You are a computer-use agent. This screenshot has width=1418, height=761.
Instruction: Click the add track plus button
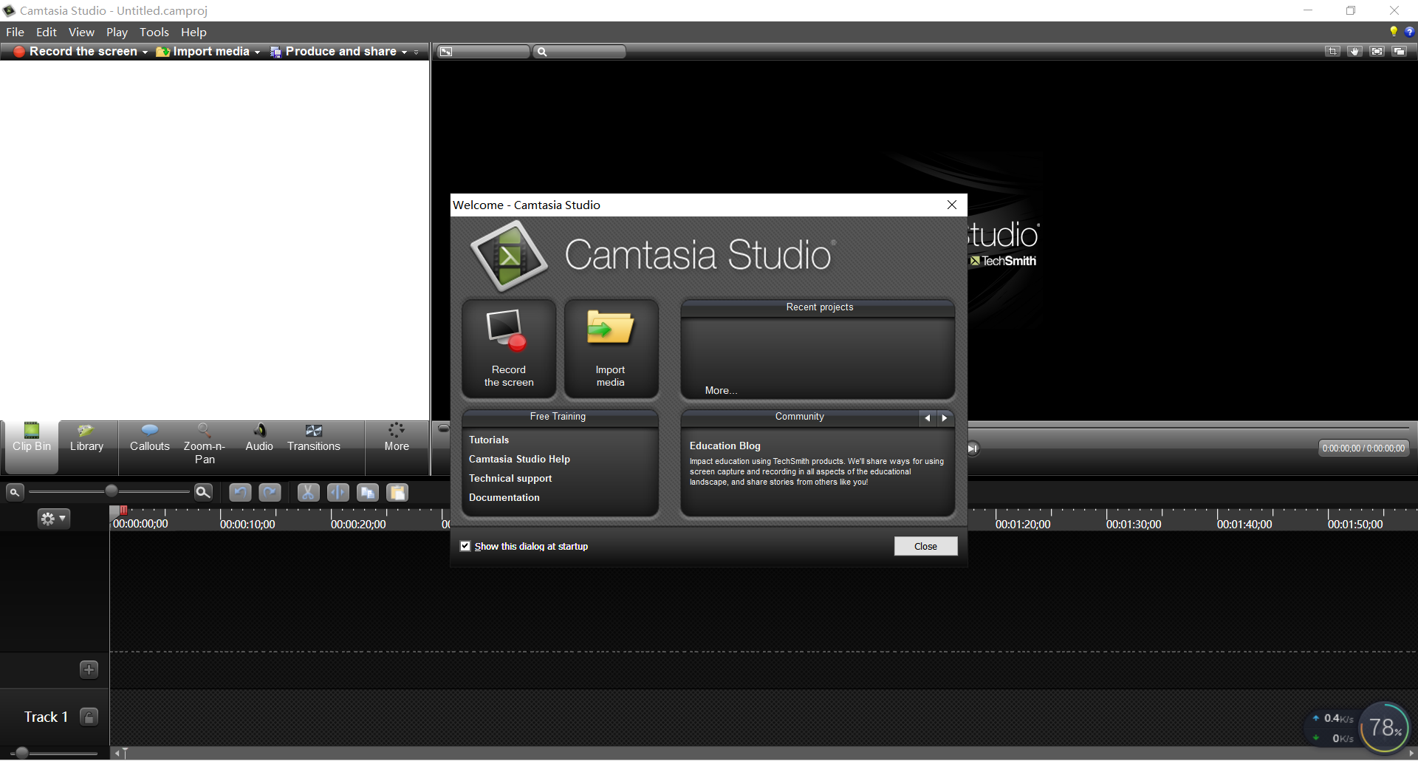point(89,669)
